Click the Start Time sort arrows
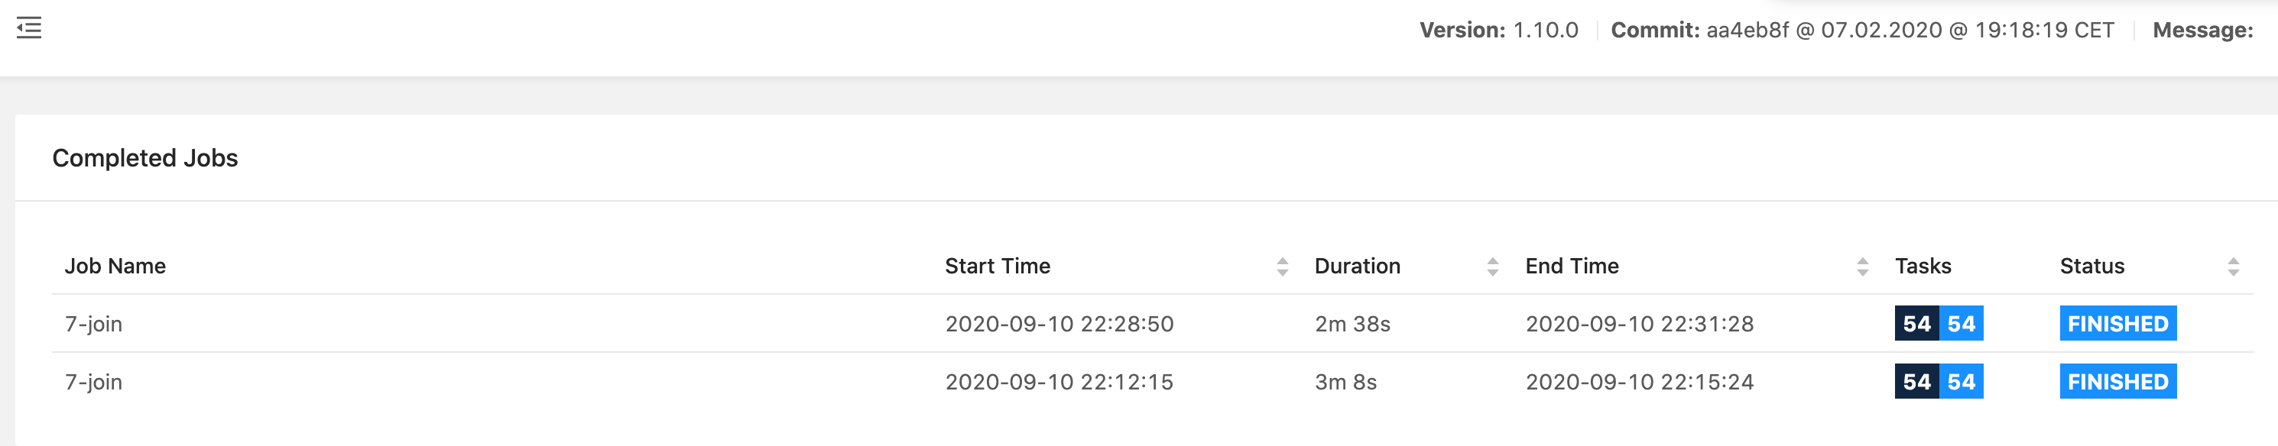This screenshot has width=2278, height=446. tap(1281, 267)
